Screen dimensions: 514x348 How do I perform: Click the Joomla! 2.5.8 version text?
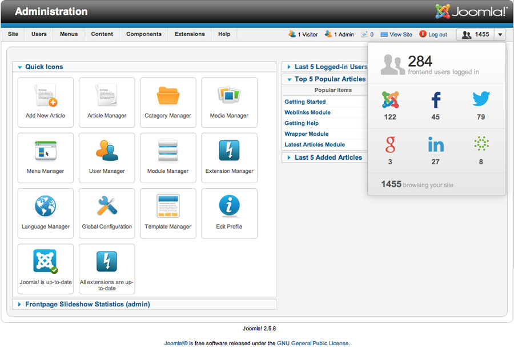(259, 329)
